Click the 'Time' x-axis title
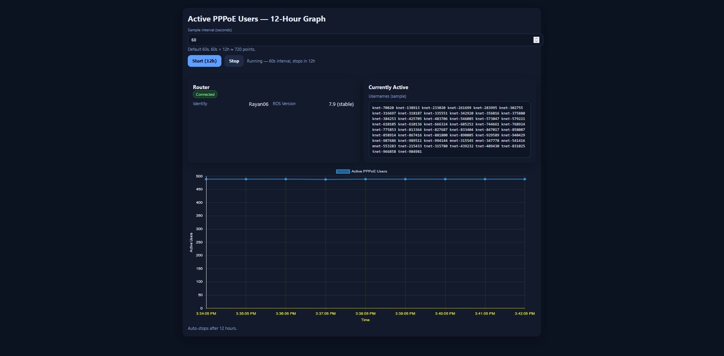The height and width of the screenshot is (356, 724). coord(365,320)
